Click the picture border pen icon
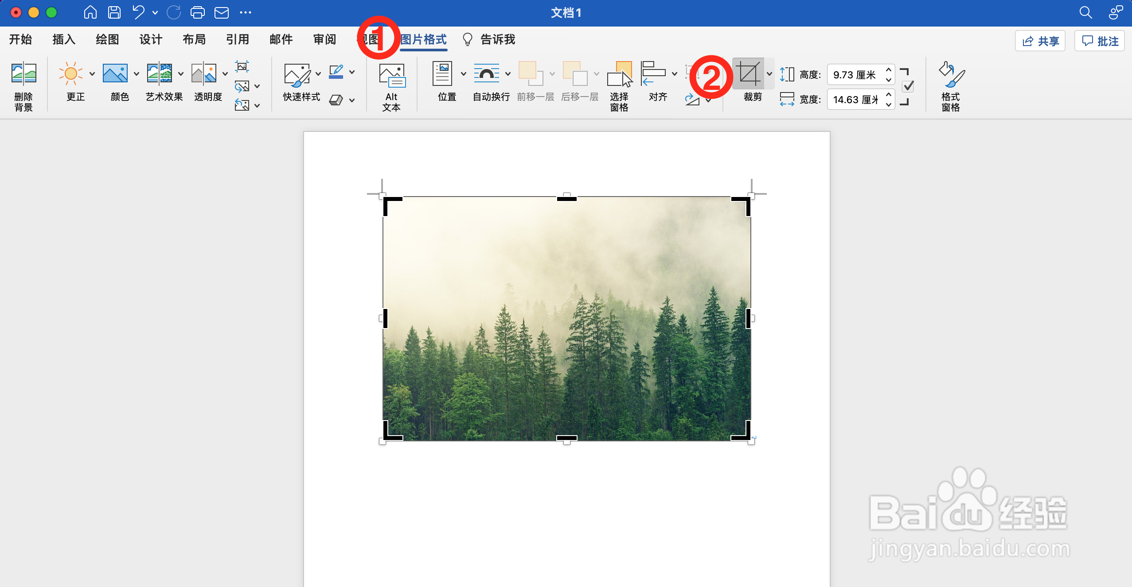1132x587 pixels. (336, 72)
